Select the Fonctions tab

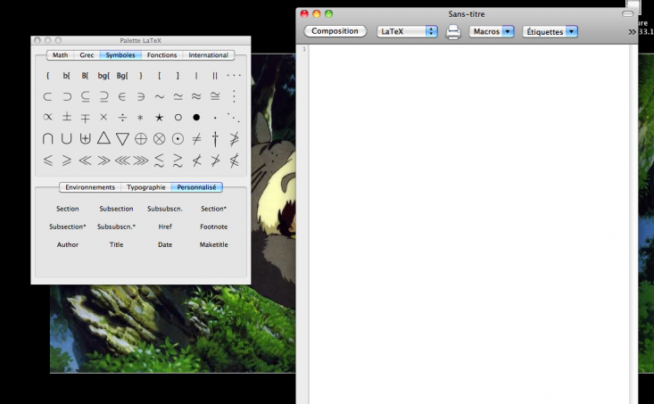[161, 55]
